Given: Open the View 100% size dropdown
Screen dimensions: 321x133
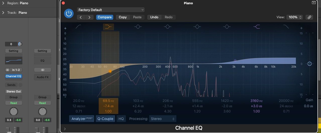Looking at the screenshot, I should point(295,17).
